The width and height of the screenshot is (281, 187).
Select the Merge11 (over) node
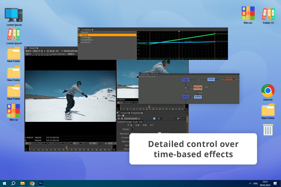click(186, 80)
